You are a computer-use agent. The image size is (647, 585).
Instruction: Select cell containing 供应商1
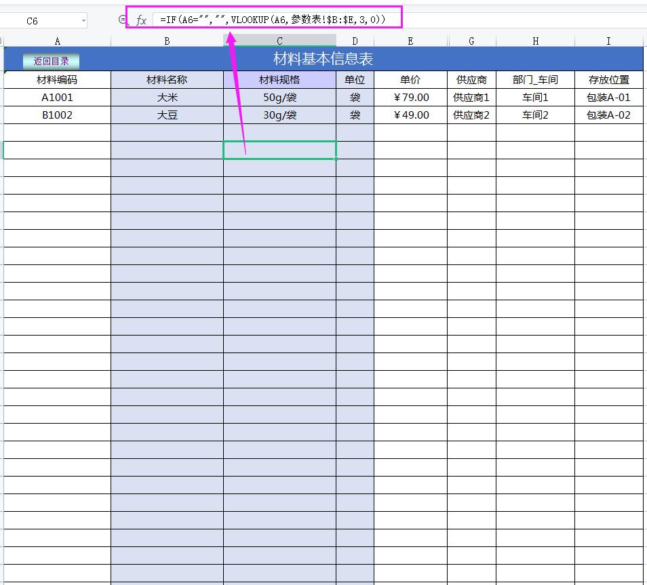pos(471,98)
